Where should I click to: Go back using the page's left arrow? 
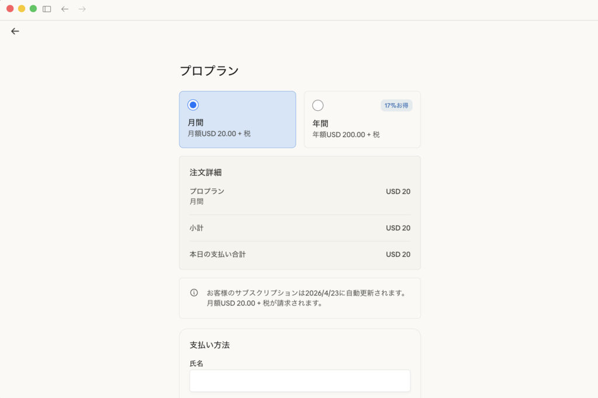pyautogui.click(x=15, y=32)
